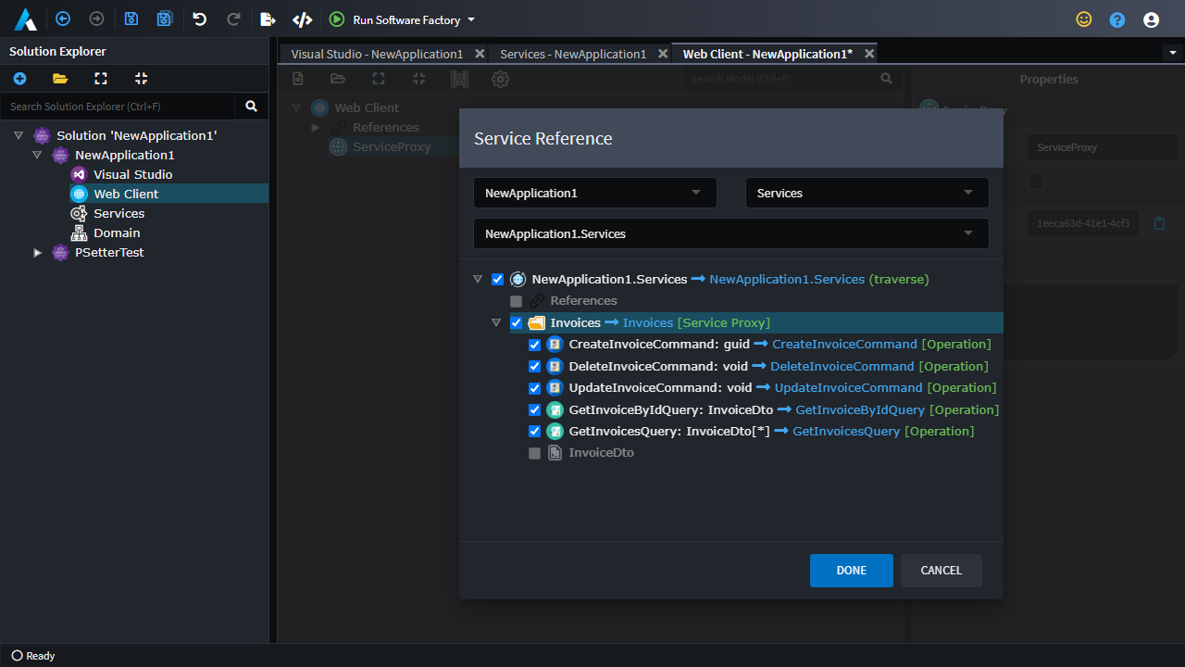1185x667 pixels.
Task: Navigate back with the left arrow icon
Action: [63, 19]
